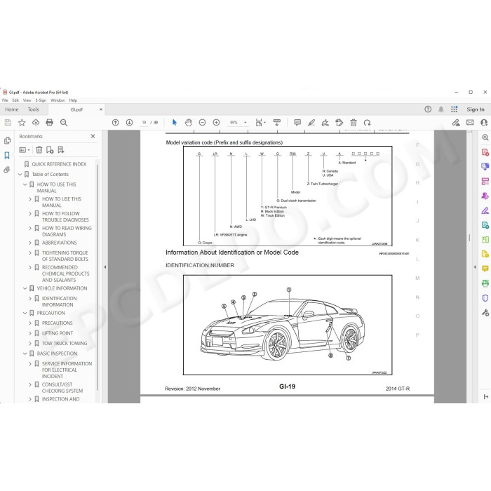Click the stamp tool icon
Screen dimensions: 491x491
click(x=339, y=123)
